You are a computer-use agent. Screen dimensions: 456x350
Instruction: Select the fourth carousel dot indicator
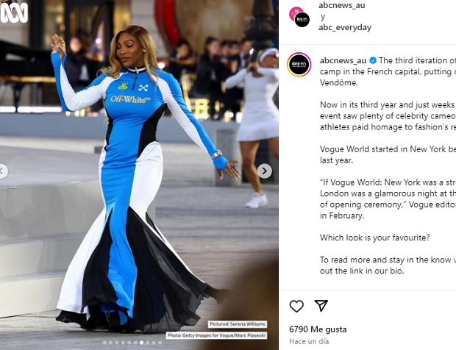click(x=123, y=343)
